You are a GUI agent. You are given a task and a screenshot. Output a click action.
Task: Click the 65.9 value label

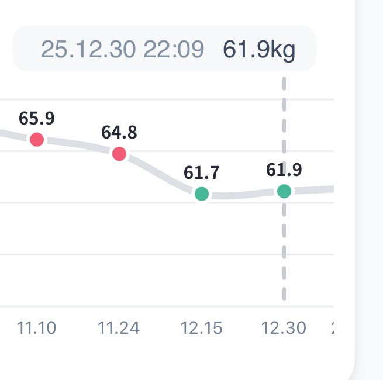pos(37,118)
